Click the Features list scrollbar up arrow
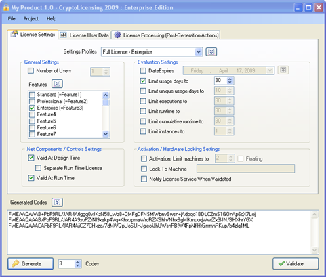 (x=106, y=95)
